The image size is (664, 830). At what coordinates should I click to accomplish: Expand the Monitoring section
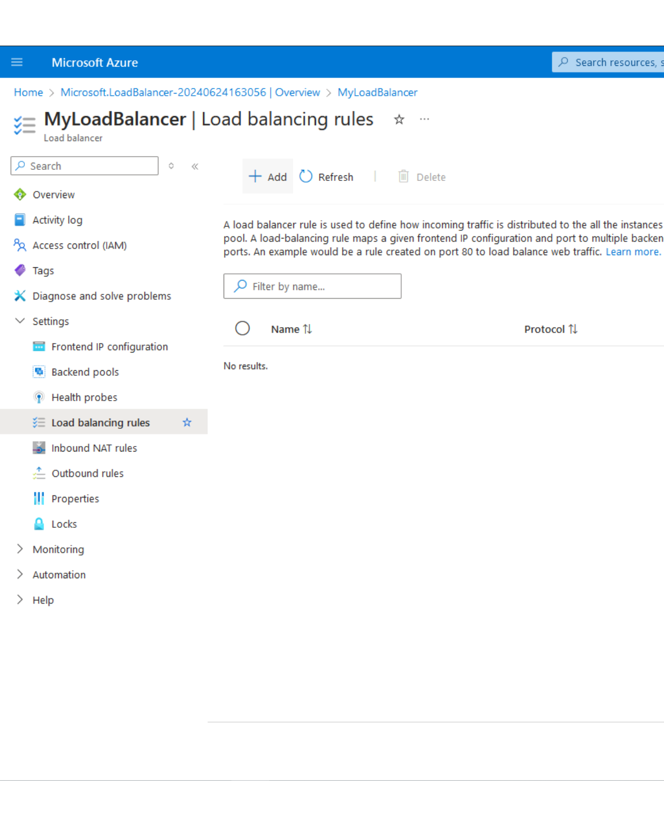coord(20,549)
